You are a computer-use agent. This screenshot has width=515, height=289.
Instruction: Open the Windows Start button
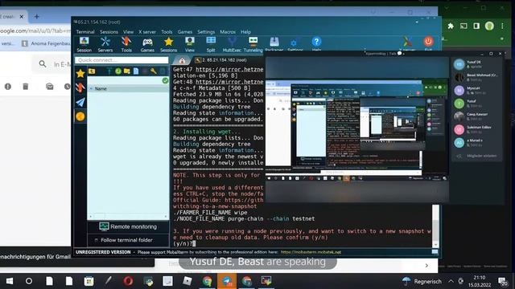10,281
